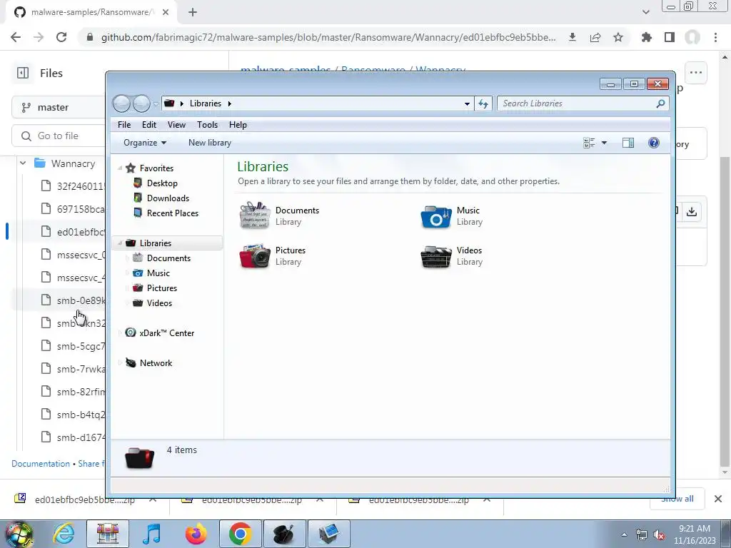
Task: Open the Help menu
Action: pos(238,125)
